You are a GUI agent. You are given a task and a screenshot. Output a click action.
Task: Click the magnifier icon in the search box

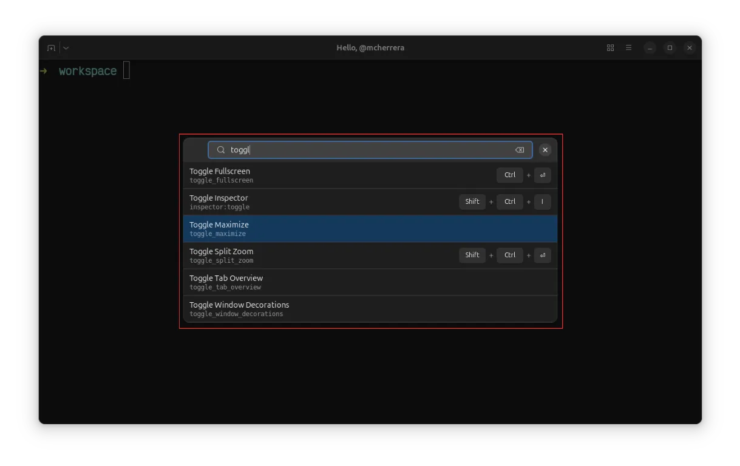221,150
